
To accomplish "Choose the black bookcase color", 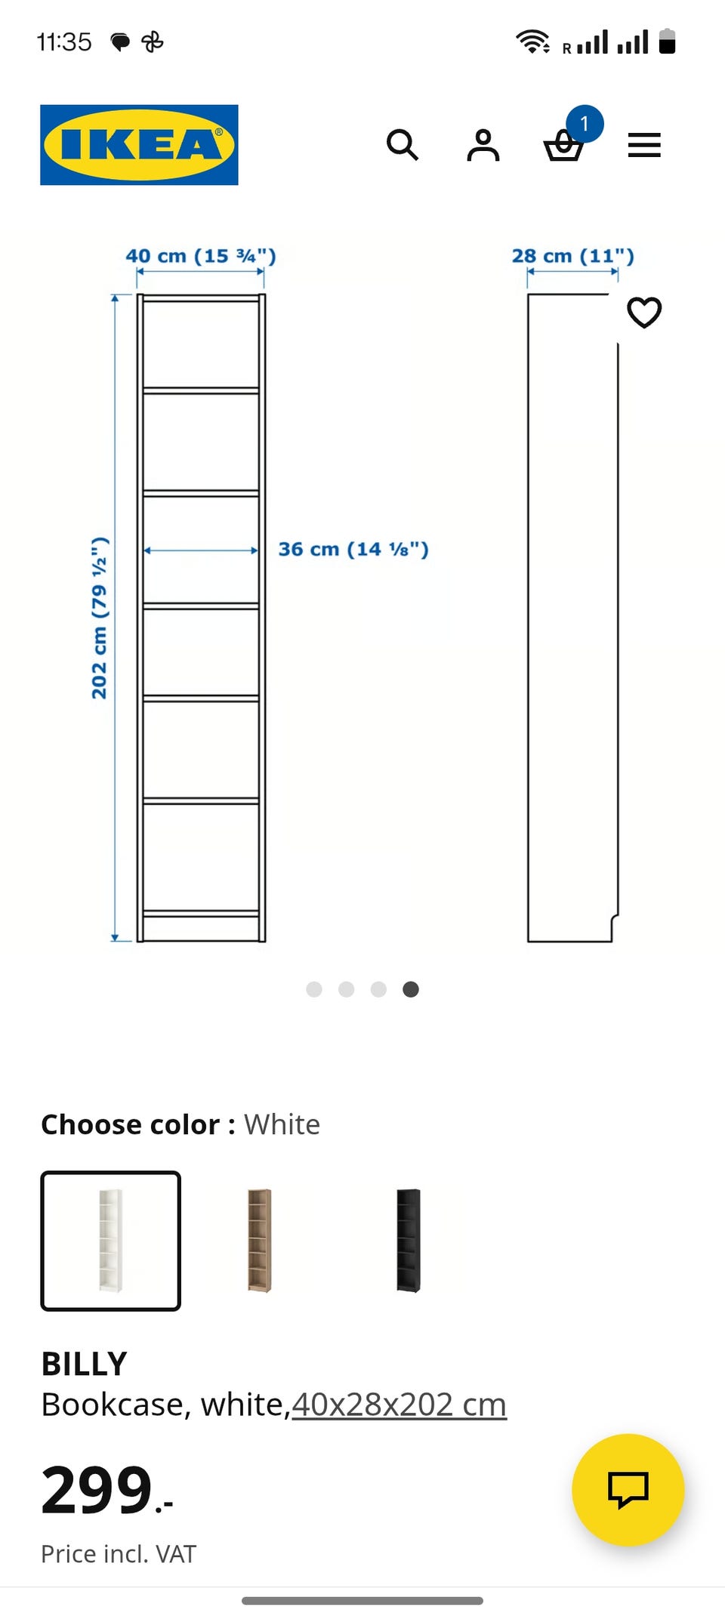I will [409, 1241].
